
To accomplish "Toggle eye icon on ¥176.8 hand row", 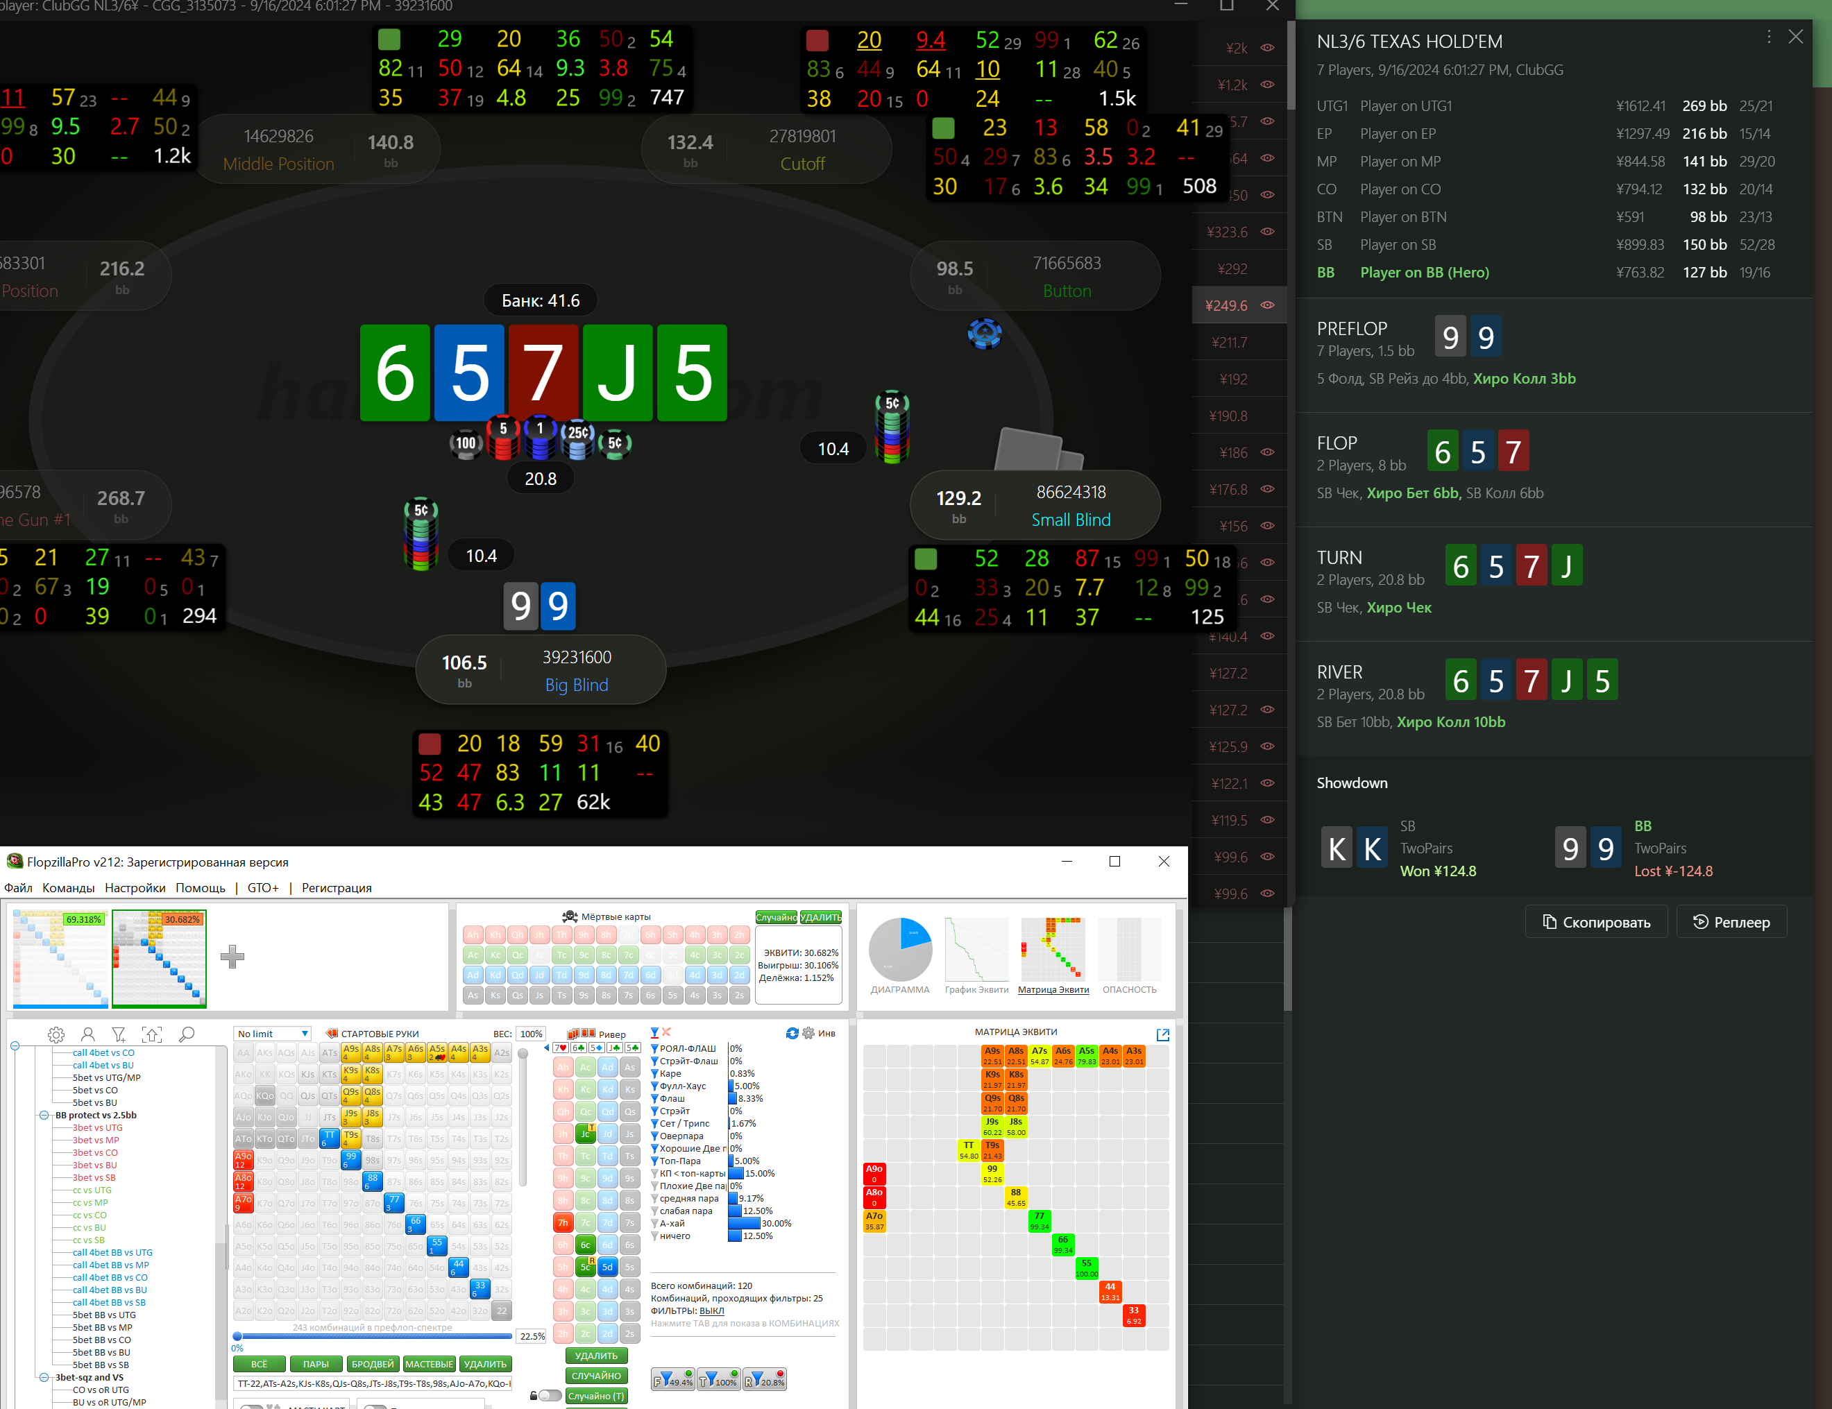I will pos(1267,489).
